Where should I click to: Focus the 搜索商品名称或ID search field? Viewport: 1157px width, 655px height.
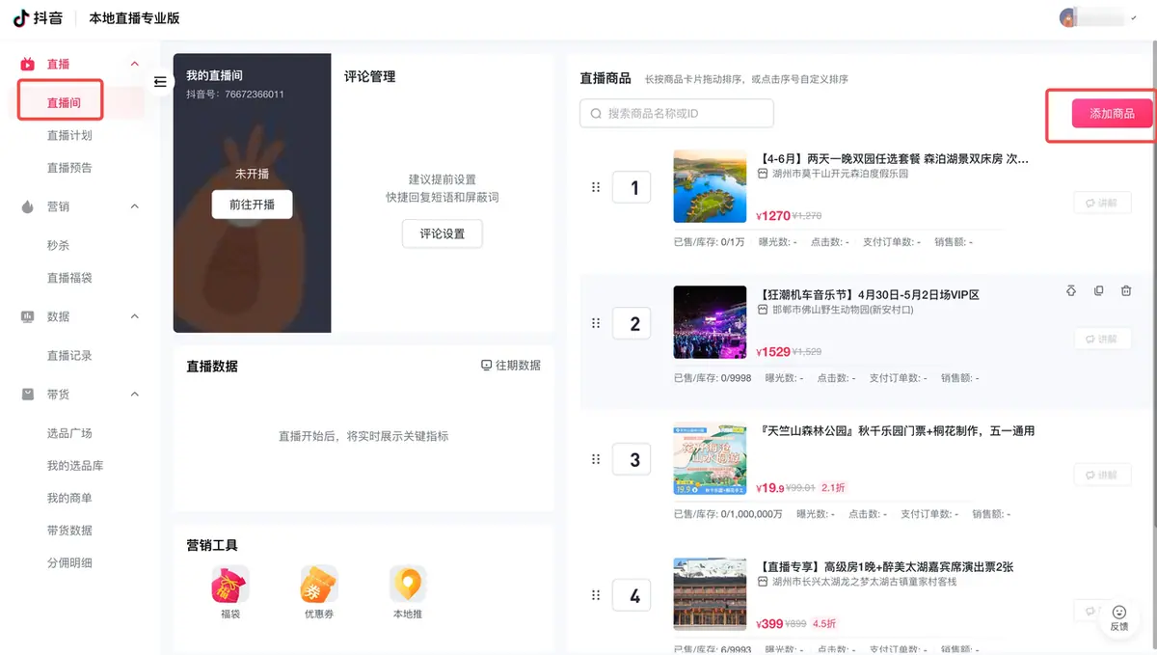tap(677, 114)
